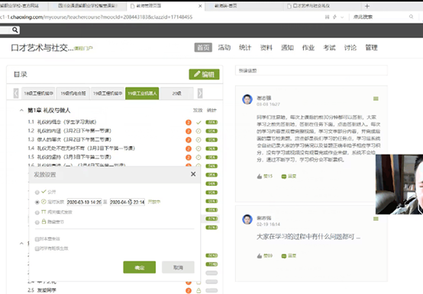The image size is (423, 294).
Task: Click the start date field 2020-03-10 14:25
Action: pos(84,202)
